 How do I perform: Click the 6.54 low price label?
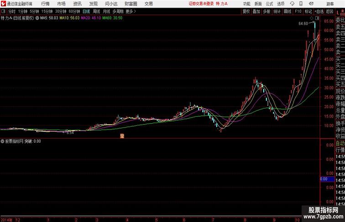[x=70, y=133]
